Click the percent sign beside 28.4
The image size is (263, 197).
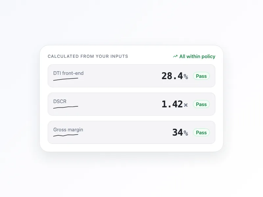coord(186,77)
